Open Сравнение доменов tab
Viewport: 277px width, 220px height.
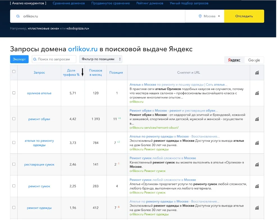coord(69,3)
